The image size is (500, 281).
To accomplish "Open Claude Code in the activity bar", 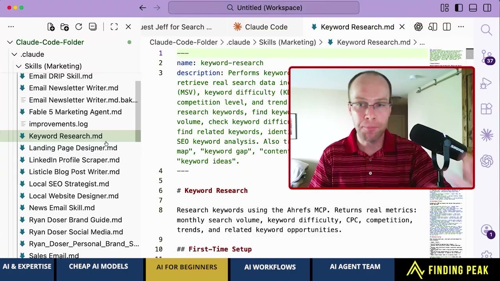I will tap(487, 135).
